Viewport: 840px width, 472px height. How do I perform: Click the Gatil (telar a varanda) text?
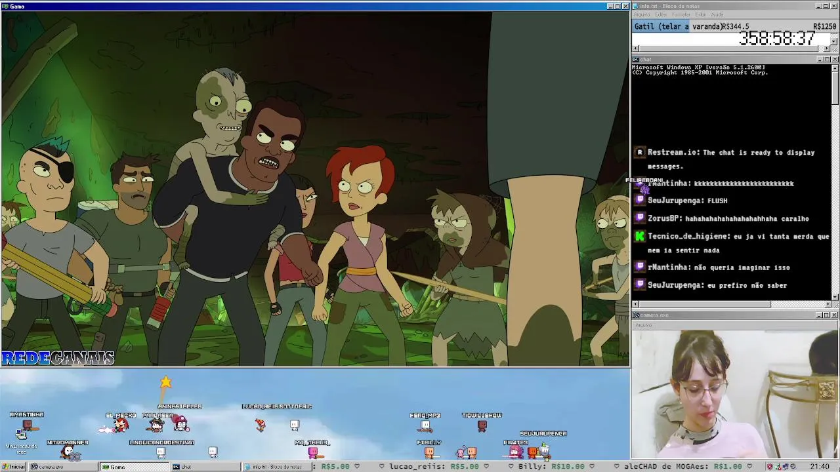678,26
